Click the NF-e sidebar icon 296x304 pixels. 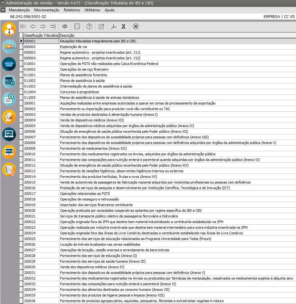pos(9,134)
